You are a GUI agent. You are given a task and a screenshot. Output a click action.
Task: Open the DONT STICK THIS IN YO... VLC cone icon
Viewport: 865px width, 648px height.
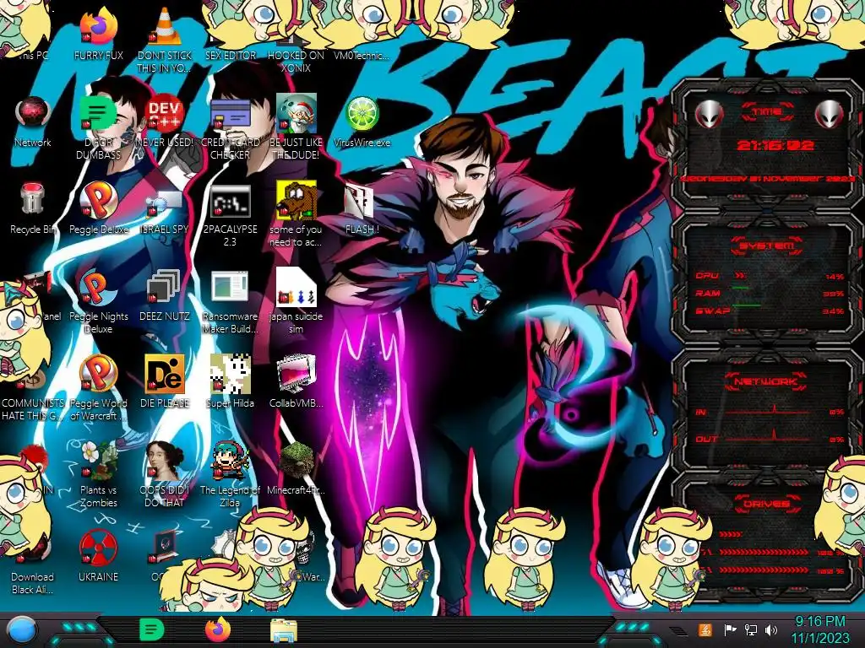point(165,28)
